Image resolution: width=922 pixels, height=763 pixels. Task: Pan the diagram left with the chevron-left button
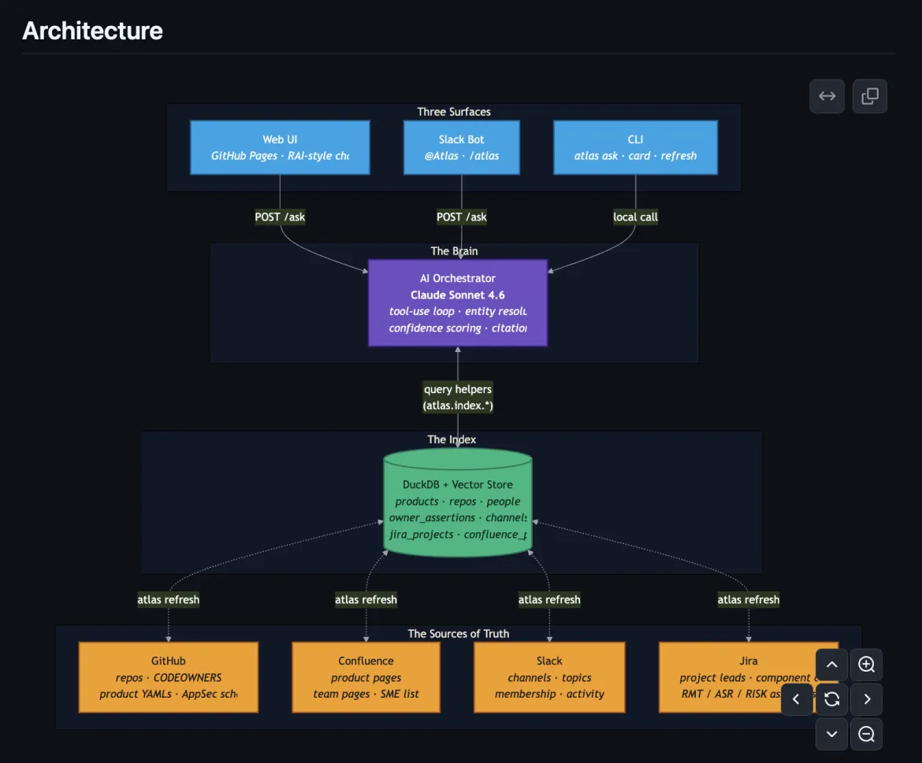click(x=797, y=699)
